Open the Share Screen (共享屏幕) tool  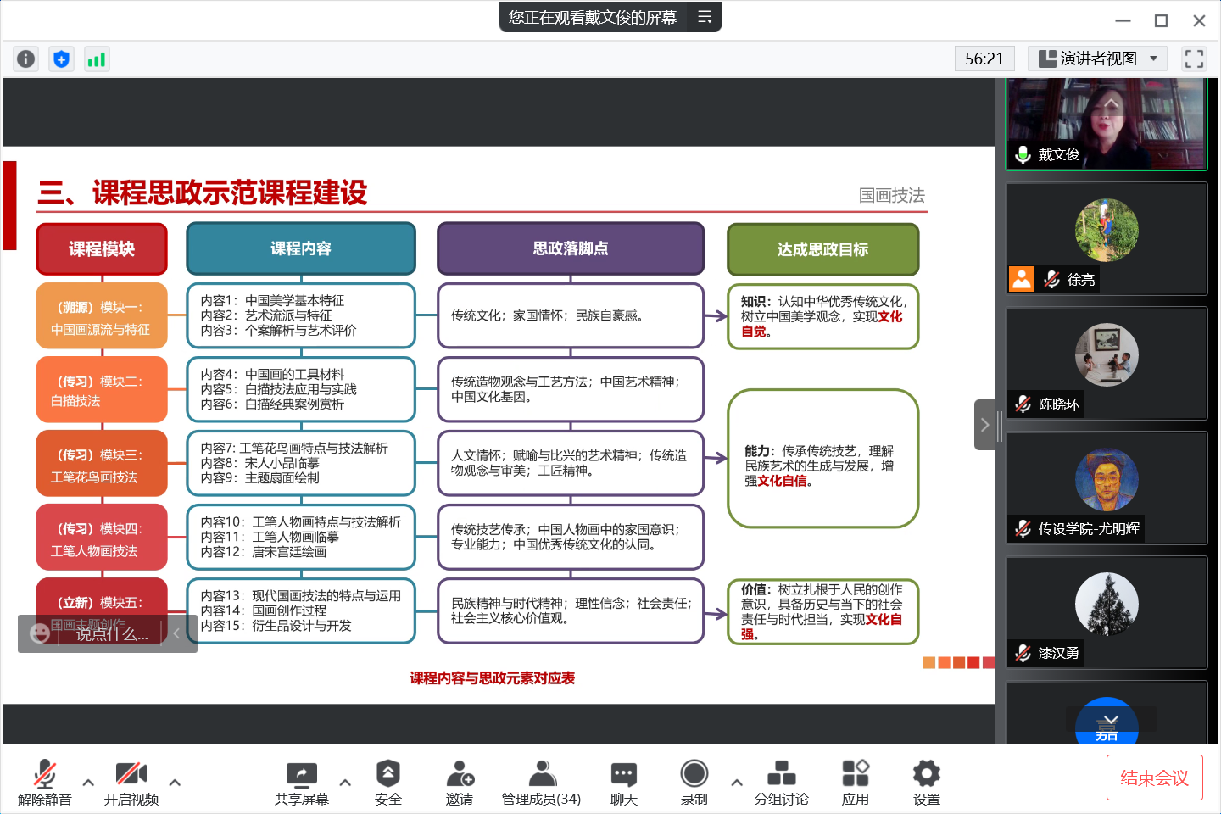click(301, 782)
